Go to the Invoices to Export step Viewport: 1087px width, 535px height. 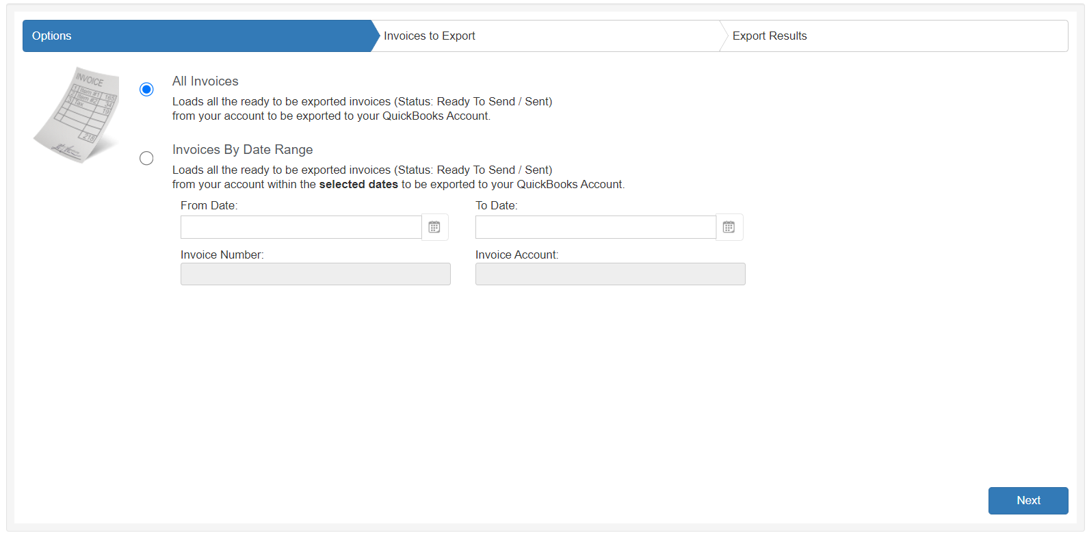[429, 36]
